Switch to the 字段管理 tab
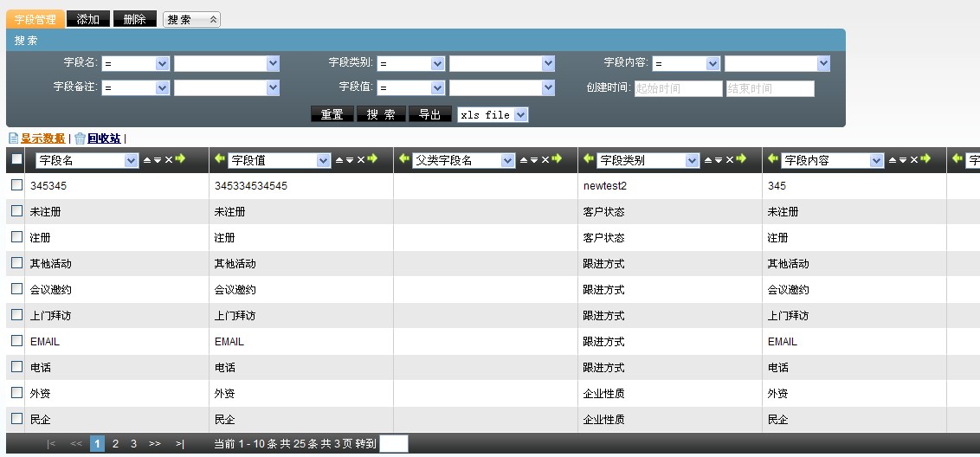980x457 pixels. click(35, 19)
